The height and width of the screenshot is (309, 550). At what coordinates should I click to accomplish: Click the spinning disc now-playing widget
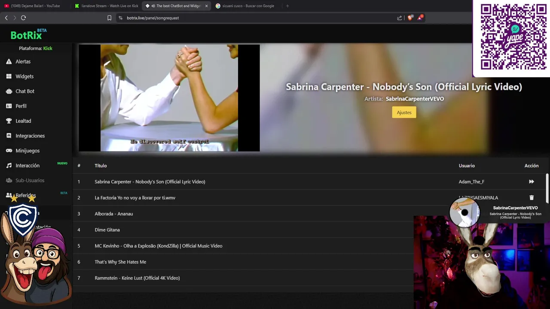(x=464, y=212)
